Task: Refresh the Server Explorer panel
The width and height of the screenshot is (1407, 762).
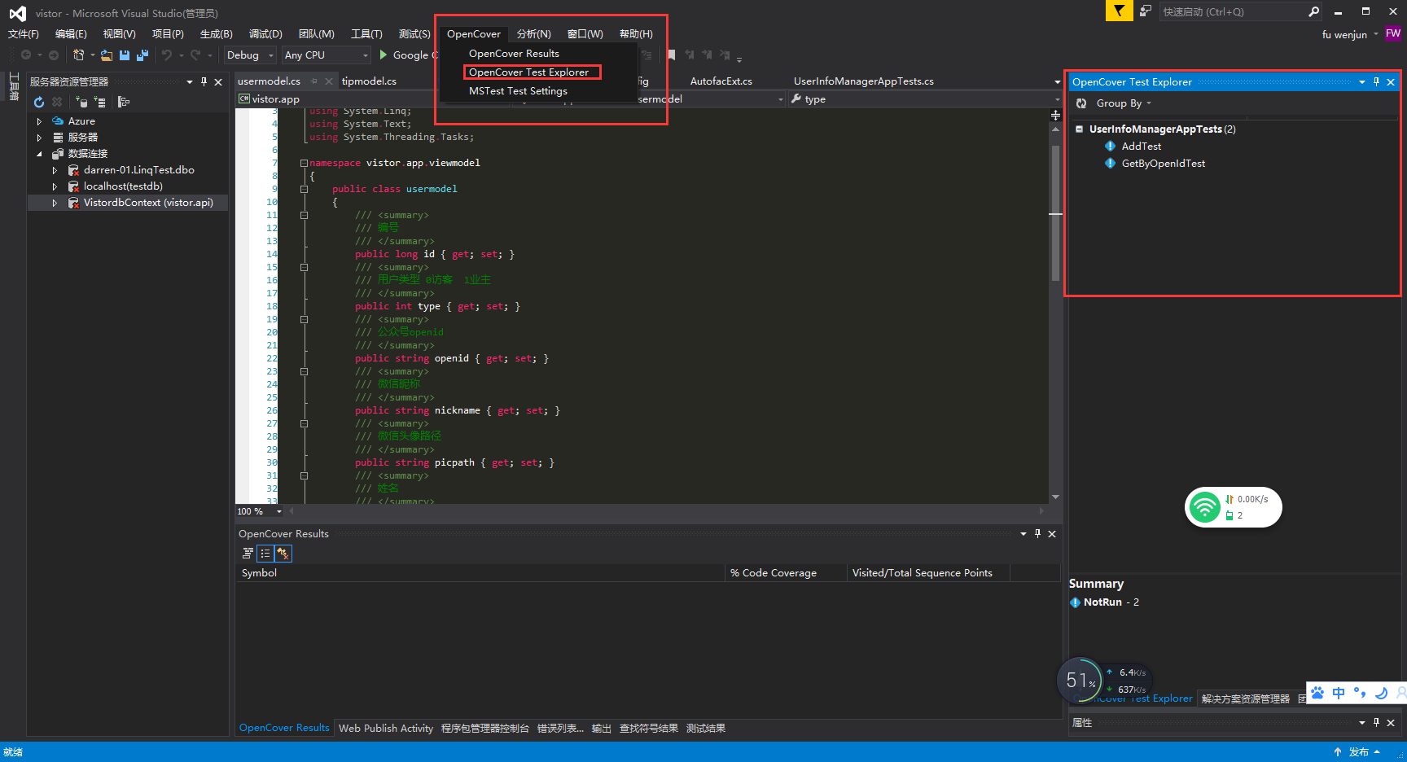Action: (x=39, y=102)
